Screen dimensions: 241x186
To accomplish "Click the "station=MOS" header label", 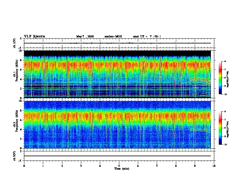I will 113,36.
